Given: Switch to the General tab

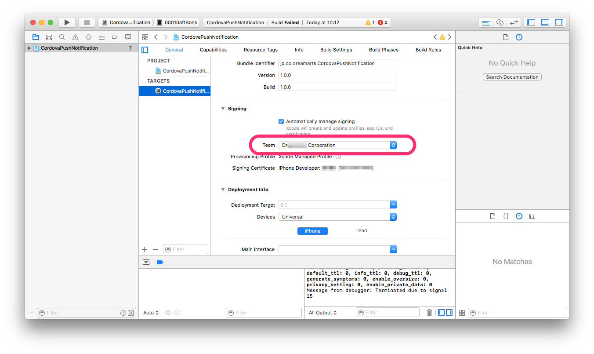Looking at the screenshot, I should (x=174, y=50).
